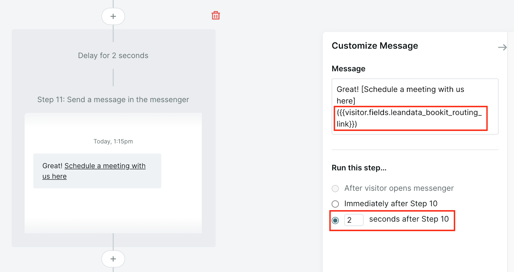The height and width of the screenshot is (272, 514).
Task: Click the seconds delay input showing 2
Action: [x=354, y=220]
